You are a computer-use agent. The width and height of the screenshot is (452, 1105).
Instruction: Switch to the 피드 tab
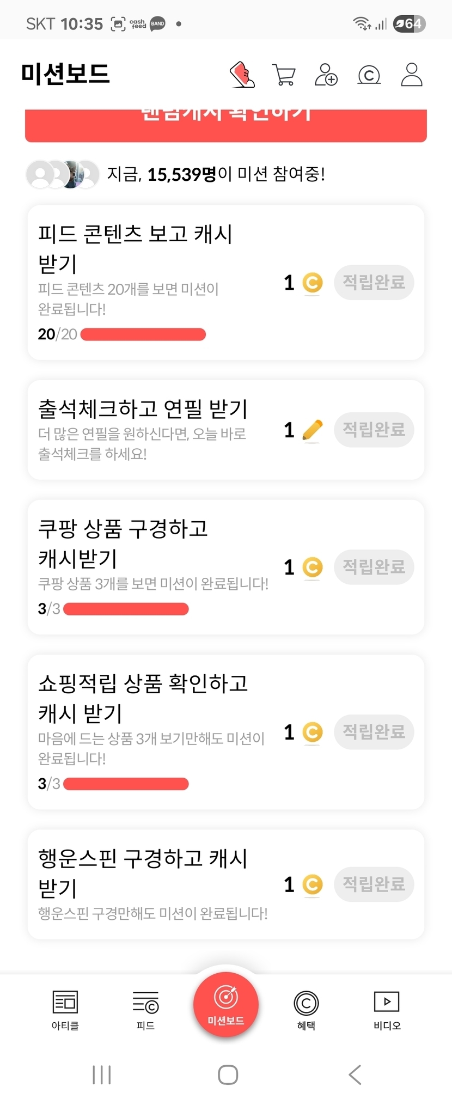pyautogui.click(x=145, y=1009)
